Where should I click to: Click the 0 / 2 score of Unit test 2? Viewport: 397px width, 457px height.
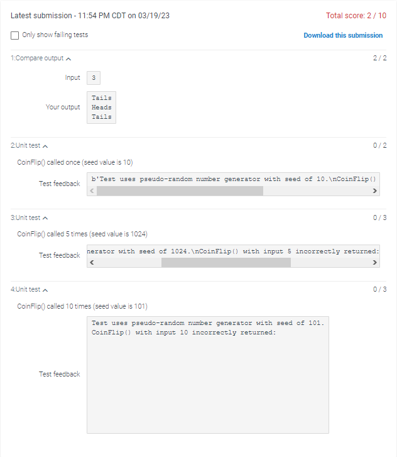click(380, 145)
